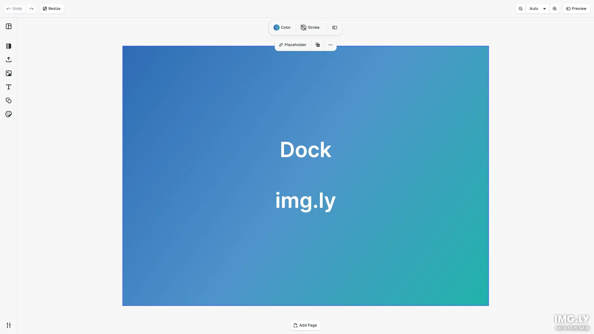Image resolution: width=594 pixels, height=334 pixels.
Task: Open the Stickers panel in the sidebar
Action: pos(8,114)
